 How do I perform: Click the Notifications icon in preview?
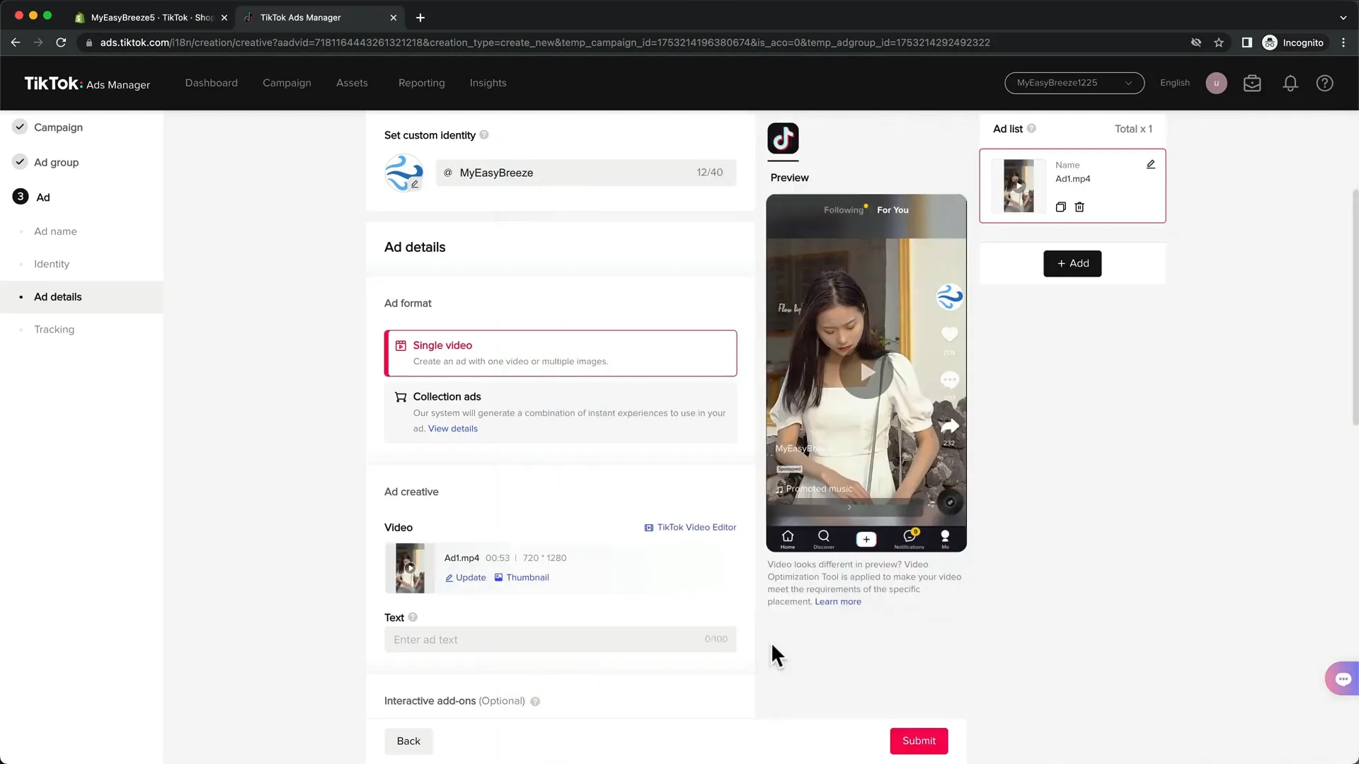point(910,539)
